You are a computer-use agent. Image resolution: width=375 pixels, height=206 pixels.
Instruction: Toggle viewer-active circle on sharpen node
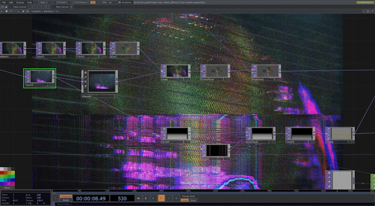(x=85, y=73)
